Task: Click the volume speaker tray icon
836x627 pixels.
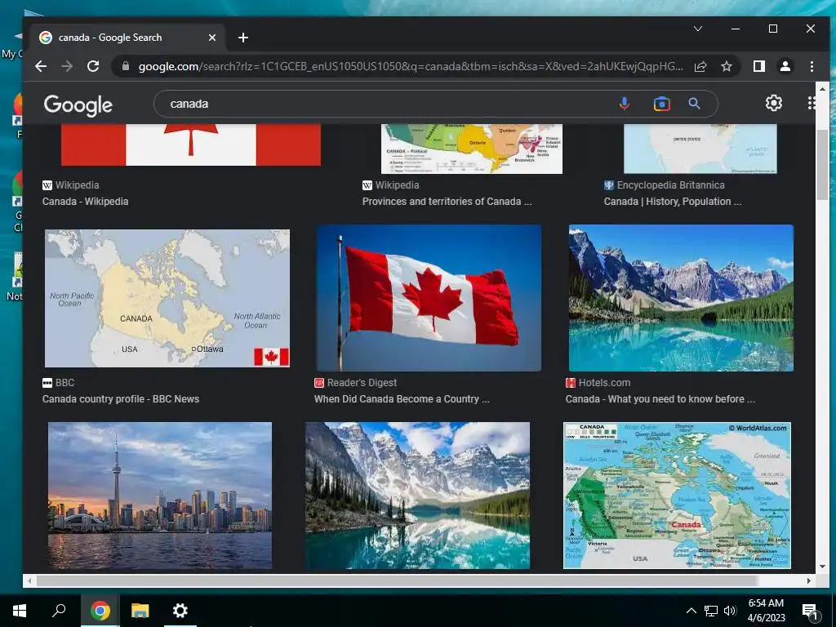Action: pyautogui.click(x=730, y=611)
